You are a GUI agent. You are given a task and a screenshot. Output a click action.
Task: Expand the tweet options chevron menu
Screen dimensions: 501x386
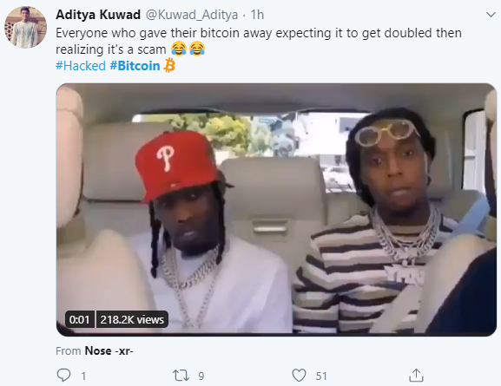pyautogui.click(x=491, y=15)
